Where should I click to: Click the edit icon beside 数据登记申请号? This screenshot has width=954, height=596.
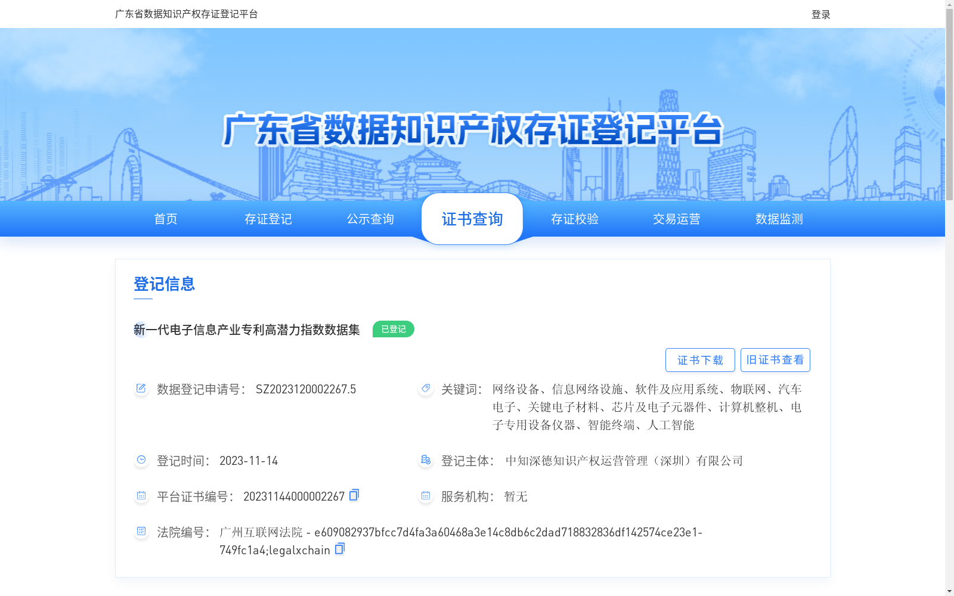pyautogui.click(x=141, y=389)
